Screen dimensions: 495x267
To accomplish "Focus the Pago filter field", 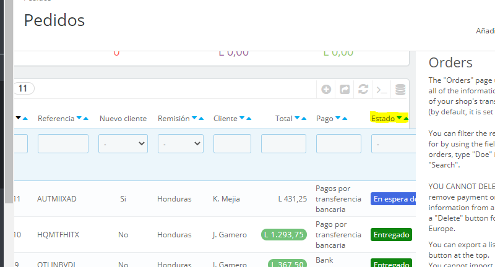I will [x=338, y=144].
